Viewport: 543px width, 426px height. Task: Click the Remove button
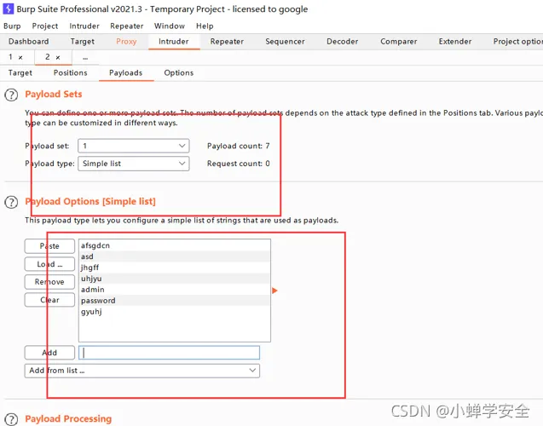click(49, 282)
